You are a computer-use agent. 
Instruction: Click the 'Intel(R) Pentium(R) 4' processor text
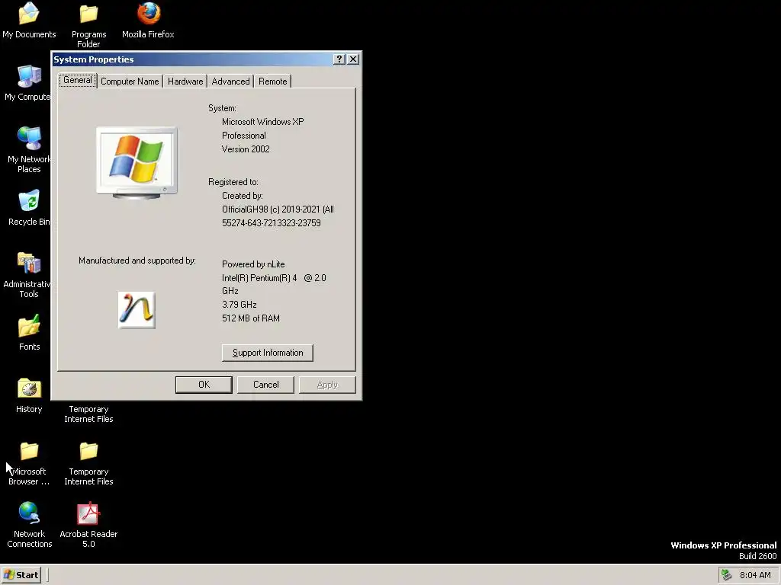pos(259,277)
